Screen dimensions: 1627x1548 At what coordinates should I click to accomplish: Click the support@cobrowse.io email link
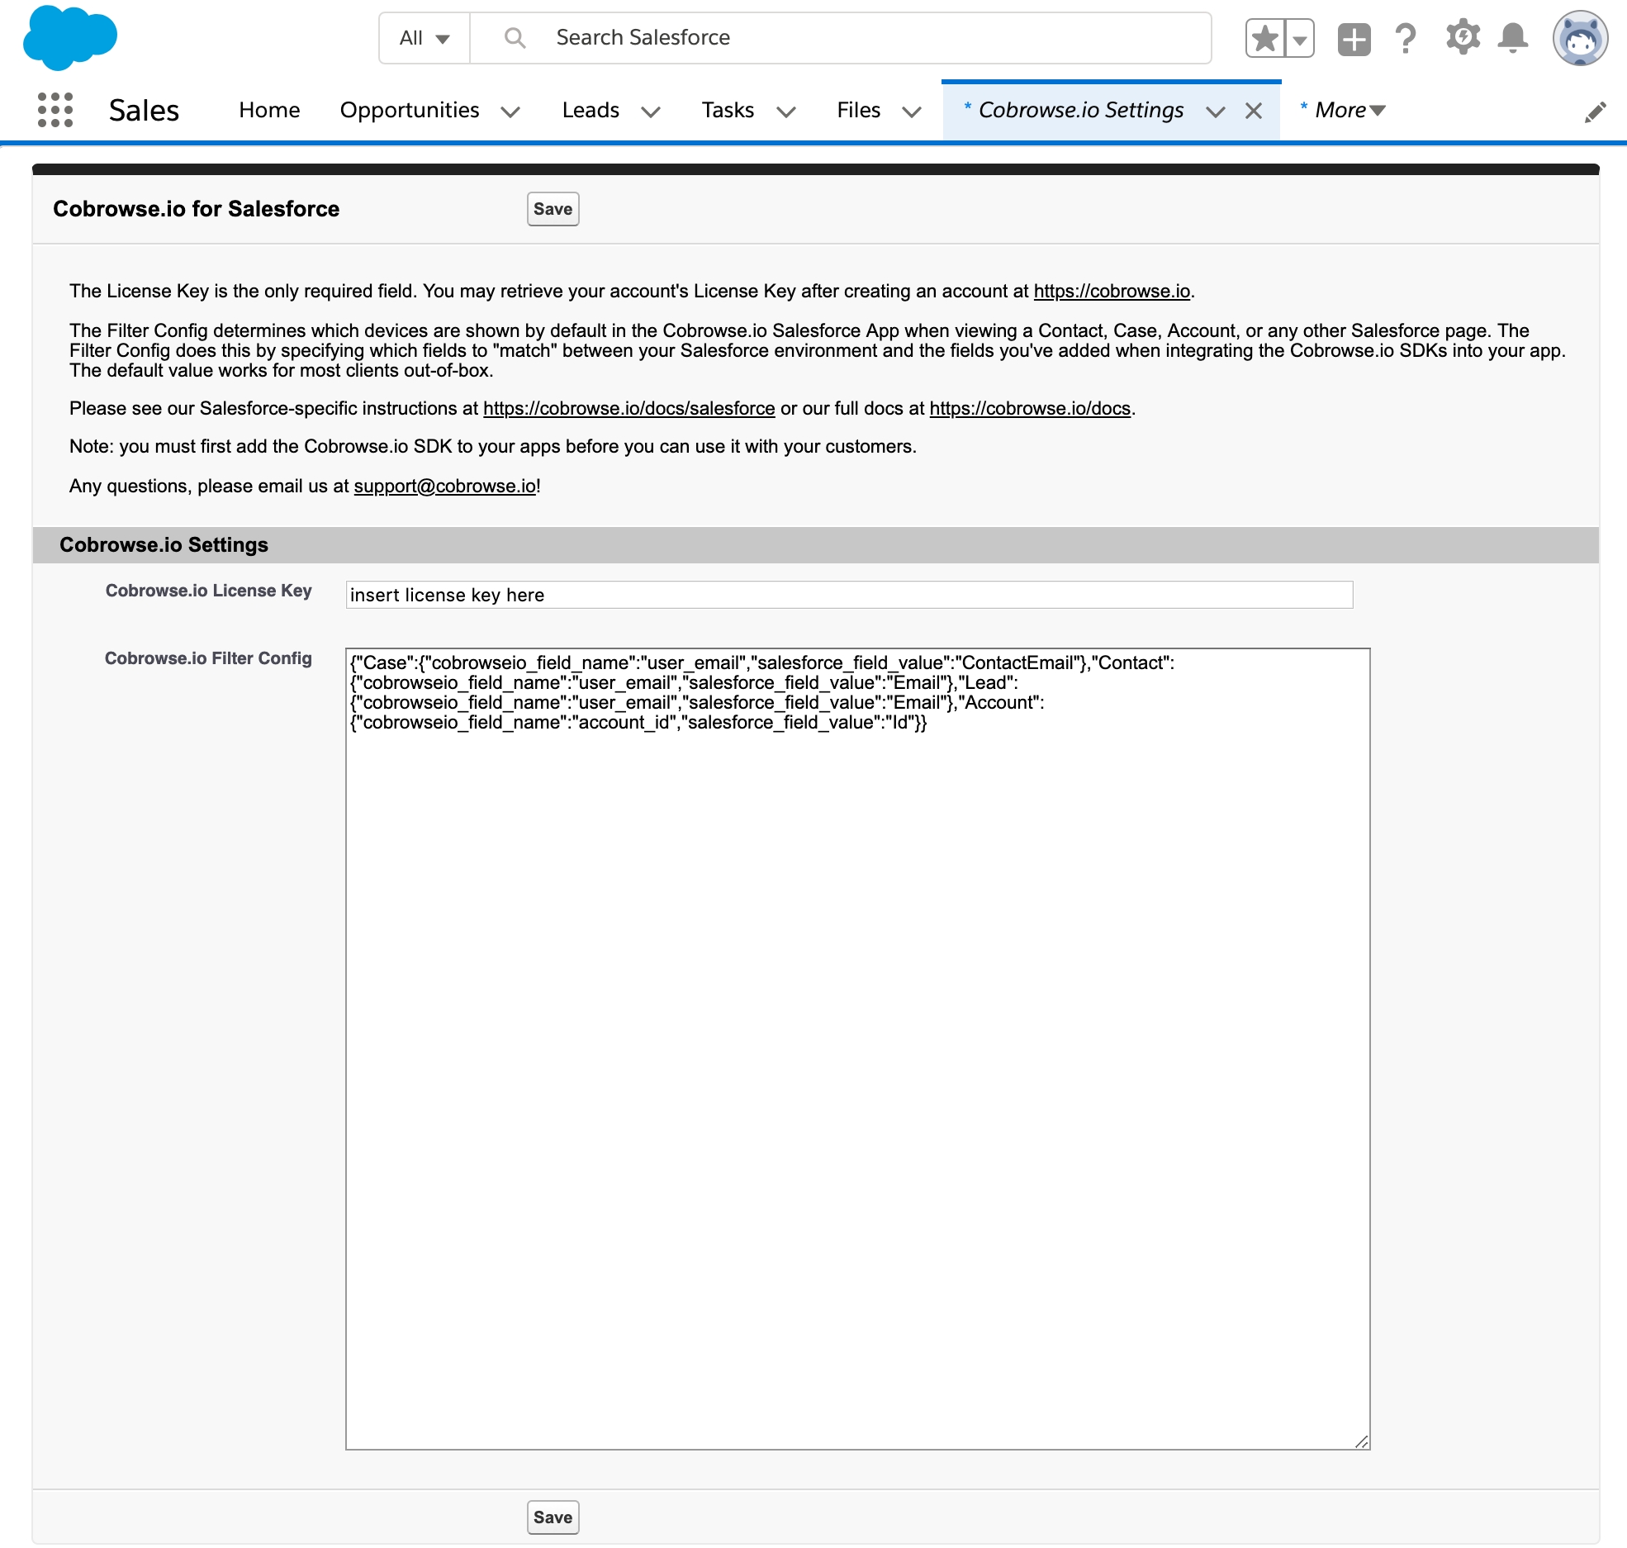tap(445, 486)
